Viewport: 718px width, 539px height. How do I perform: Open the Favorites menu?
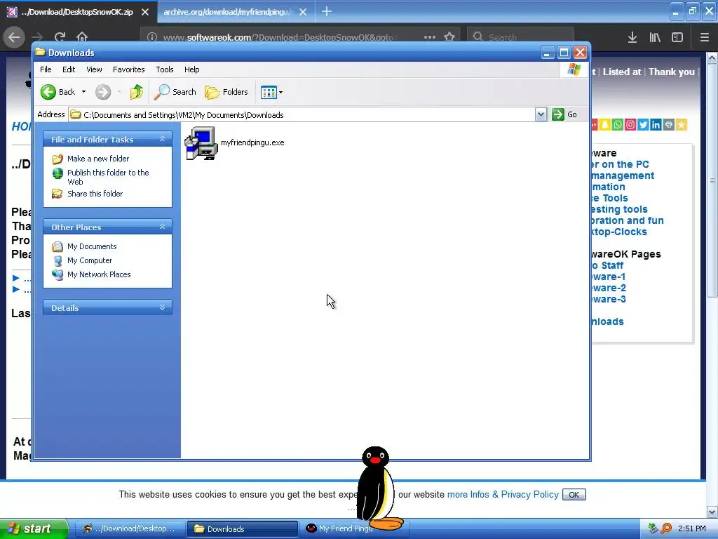click(129, 69)
